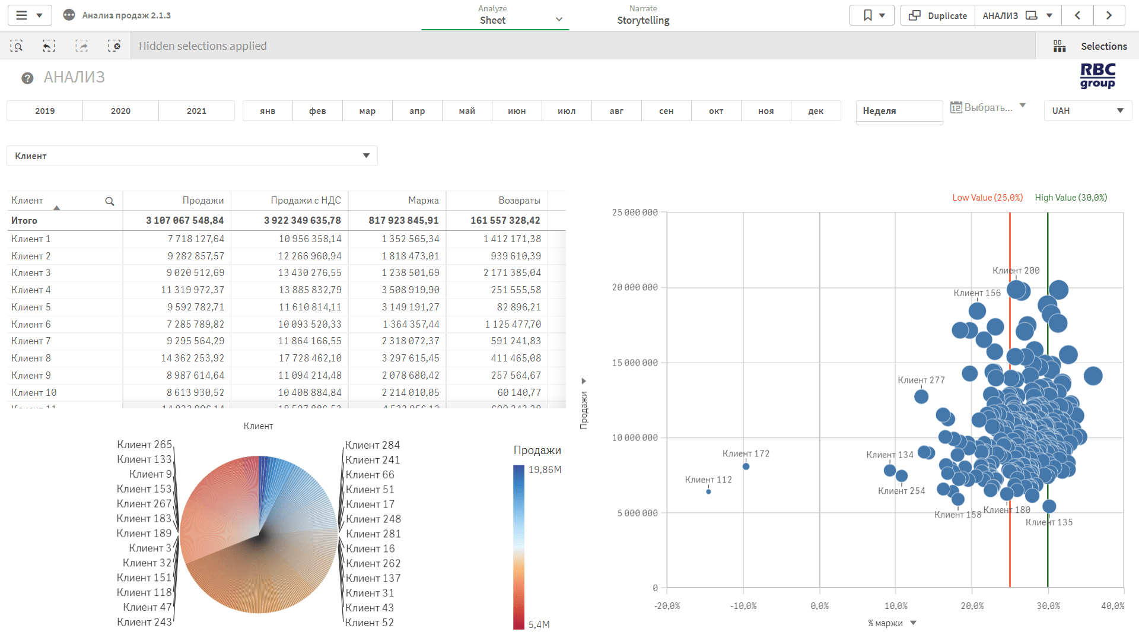Viewport: 1139px width, 641px height.
Task: Open the Smart Search tool
Action: 17,46
